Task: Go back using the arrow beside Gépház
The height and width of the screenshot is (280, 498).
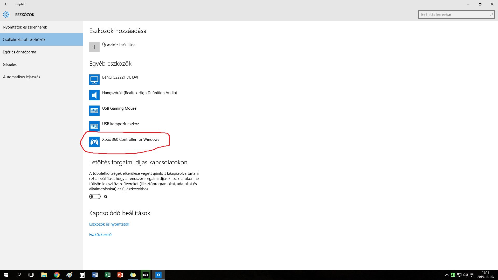Action: 6,4
